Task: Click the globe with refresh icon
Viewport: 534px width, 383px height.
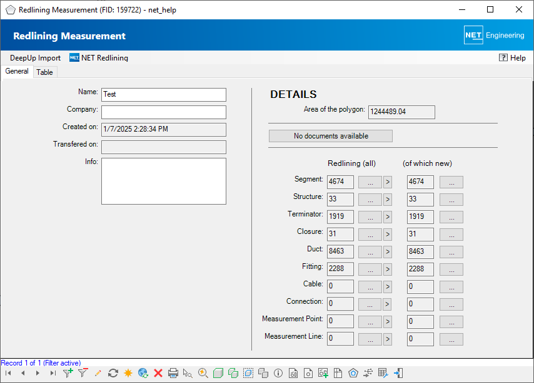Action: click(x=143, y=373)
